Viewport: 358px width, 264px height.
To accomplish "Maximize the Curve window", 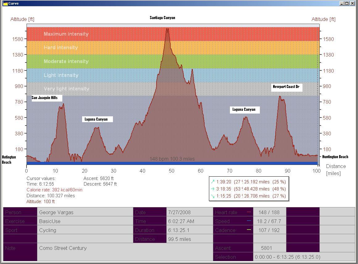I will coord(347,3).
